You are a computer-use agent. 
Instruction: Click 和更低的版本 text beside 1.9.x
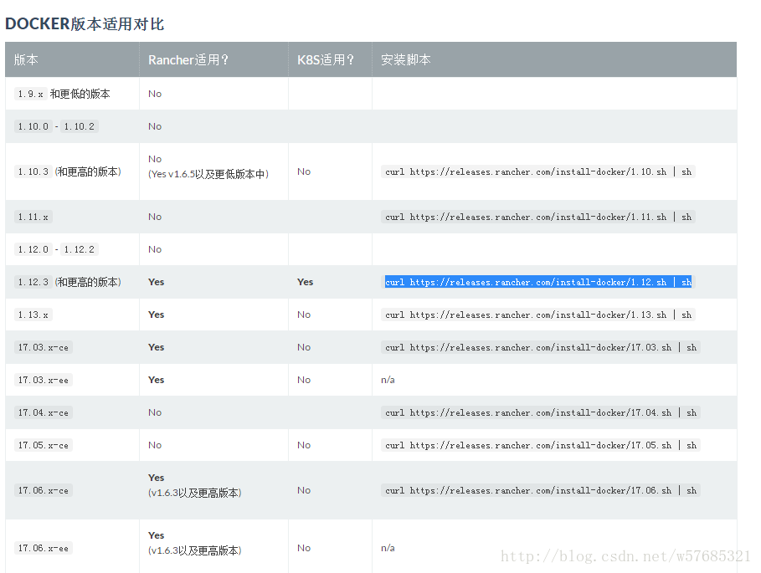[x=80, y=94]
